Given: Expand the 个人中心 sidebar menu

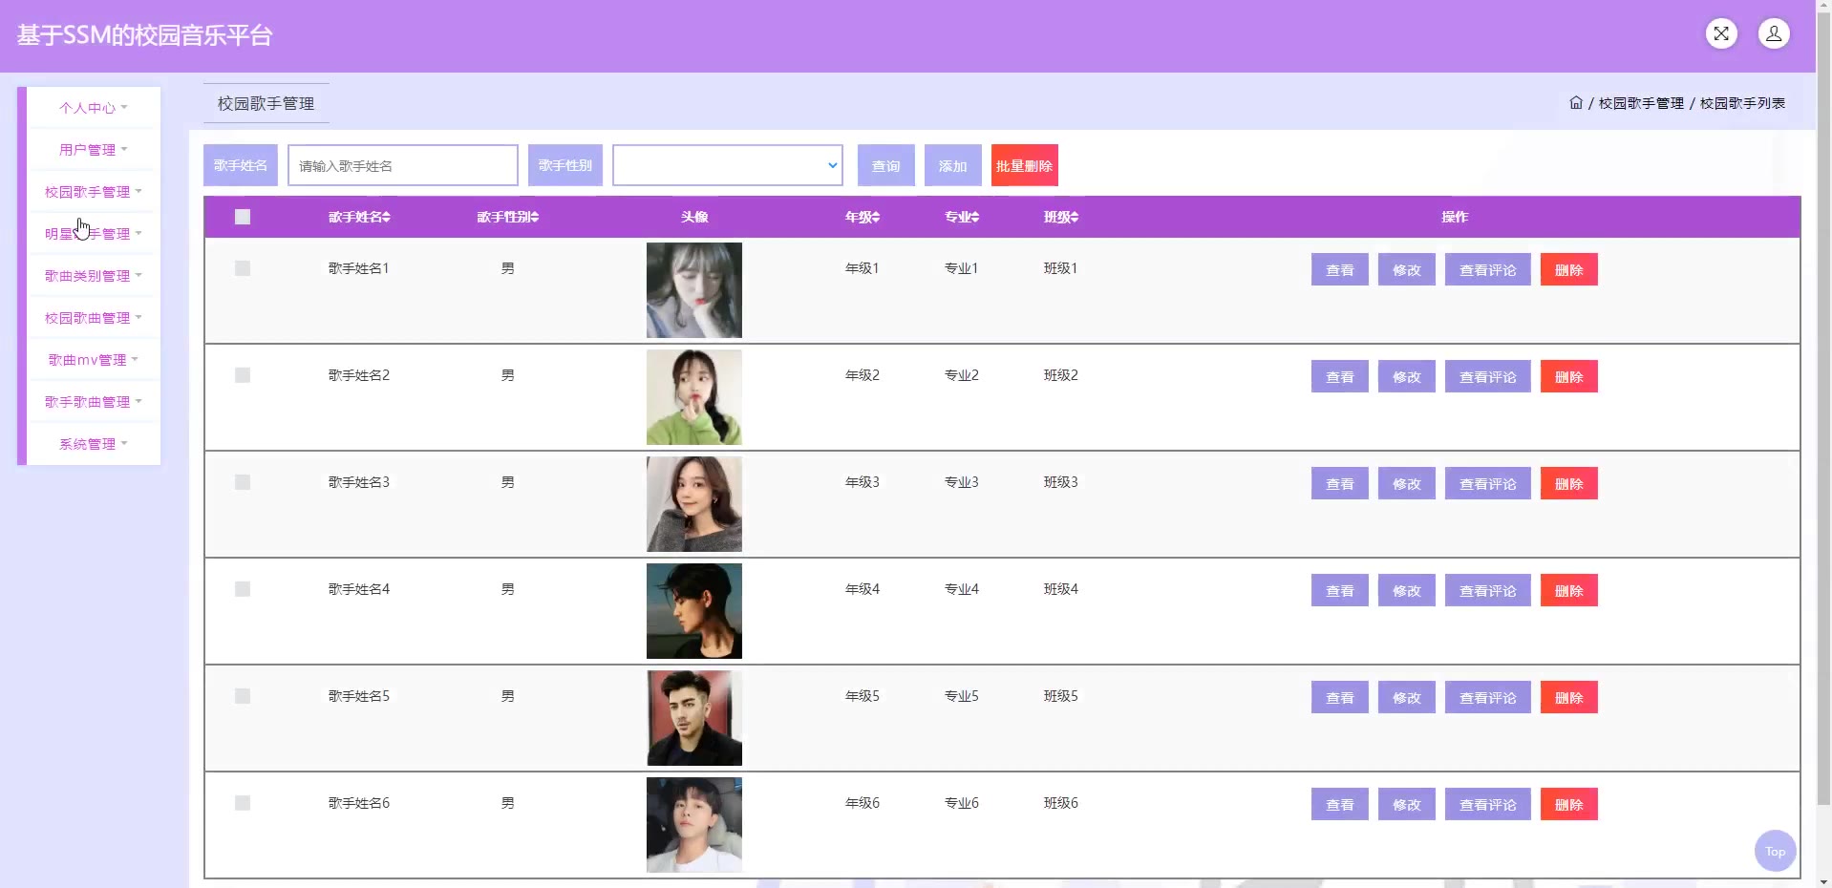Looking at the screenshot, I should coord(93,108).
